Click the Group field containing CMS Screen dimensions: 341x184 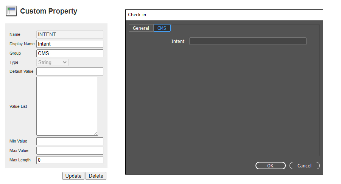(70, 53)
